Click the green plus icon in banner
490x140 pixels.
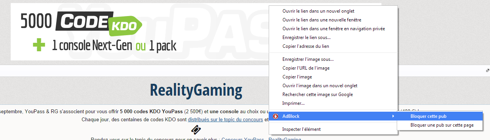click(x=39, y=46)
